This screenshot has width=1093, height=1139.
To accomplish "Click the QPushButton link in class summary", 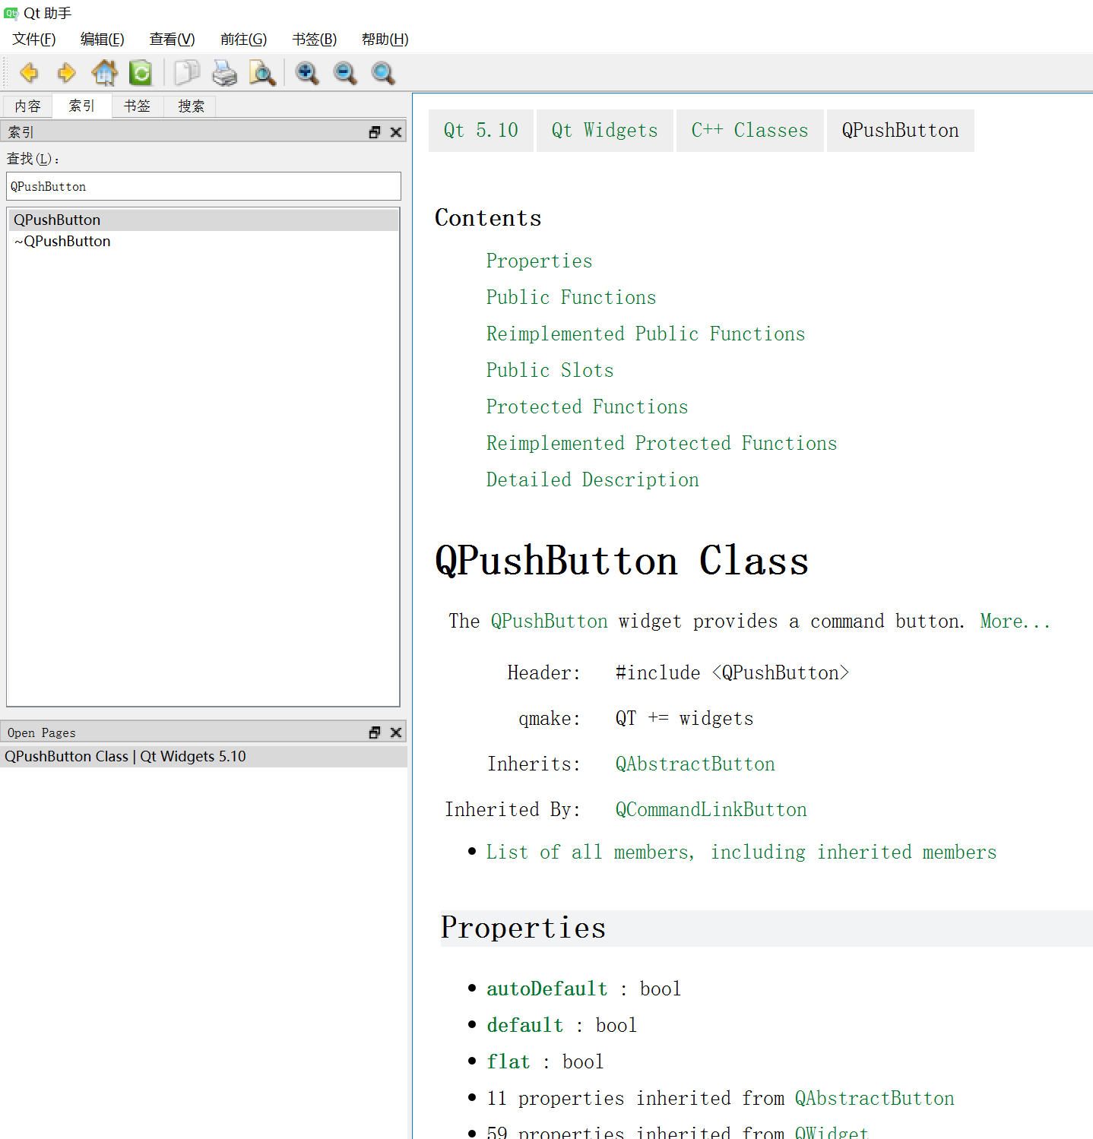I will (550, 621).
